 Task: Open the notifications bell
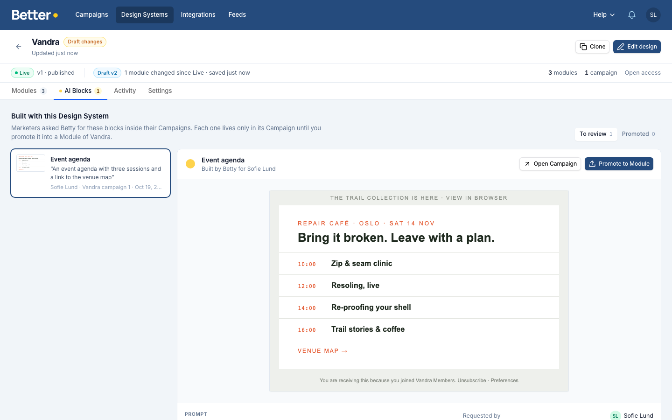(x=631, y=15)
